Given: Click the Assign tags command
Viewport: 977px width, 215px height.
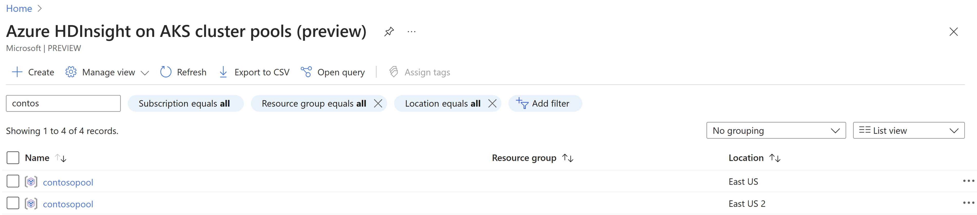Looking at the screenshot, I should [420, 72].
